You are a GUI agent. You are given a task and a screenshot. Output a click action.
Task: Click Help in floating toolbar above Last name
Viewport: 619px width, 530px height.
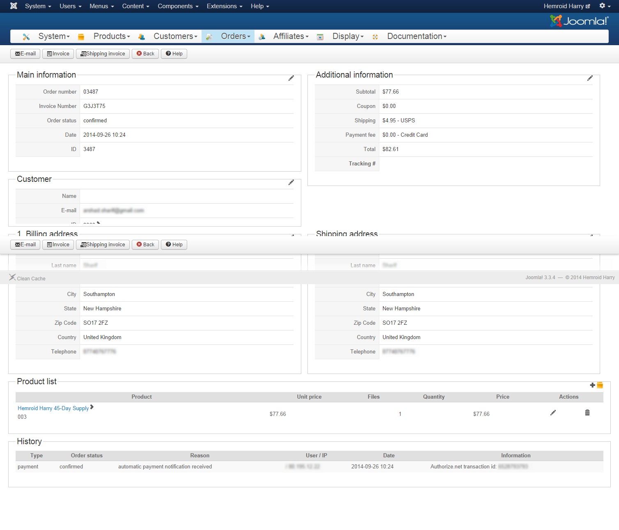(174, 245)
